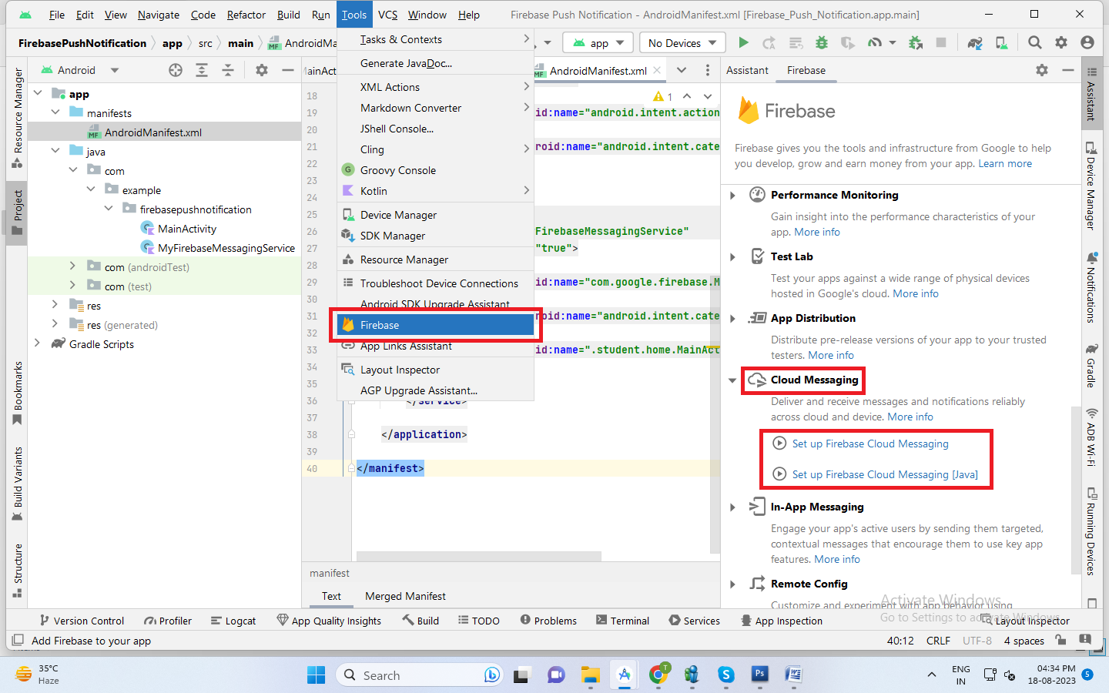Click the Profile app gauge icon
1109x693 pixels.
(x=875, y=43)
